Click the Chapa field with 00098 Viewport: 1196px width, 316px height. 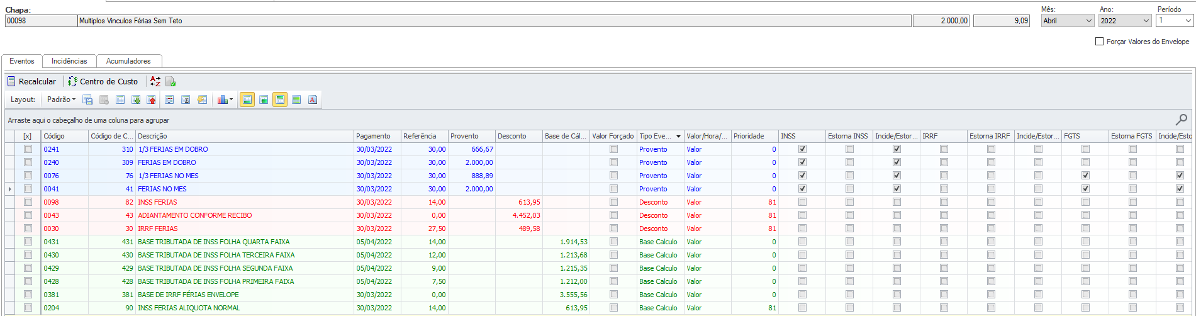pyautogui.click(x=41, y=21)
